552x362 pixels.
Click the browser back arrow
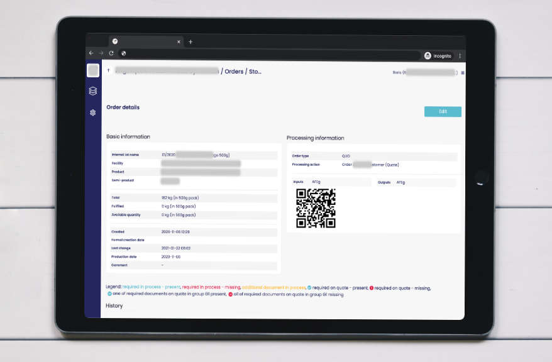[x=91, y=54]
